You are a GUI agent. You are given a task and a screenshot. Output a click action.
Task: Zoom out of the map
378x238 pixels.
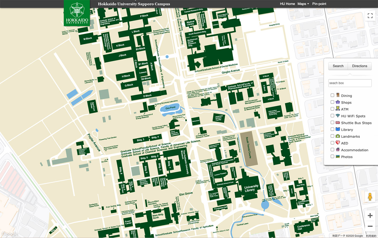coord(370,226)
